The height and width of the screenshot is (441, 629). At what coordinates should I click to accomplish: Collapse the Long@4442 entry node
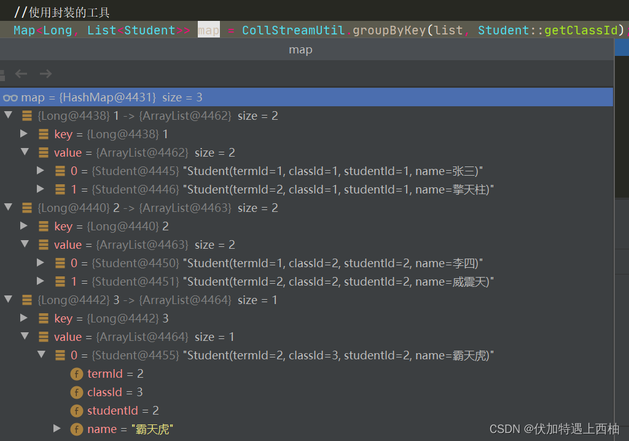(x=8, y=299)
